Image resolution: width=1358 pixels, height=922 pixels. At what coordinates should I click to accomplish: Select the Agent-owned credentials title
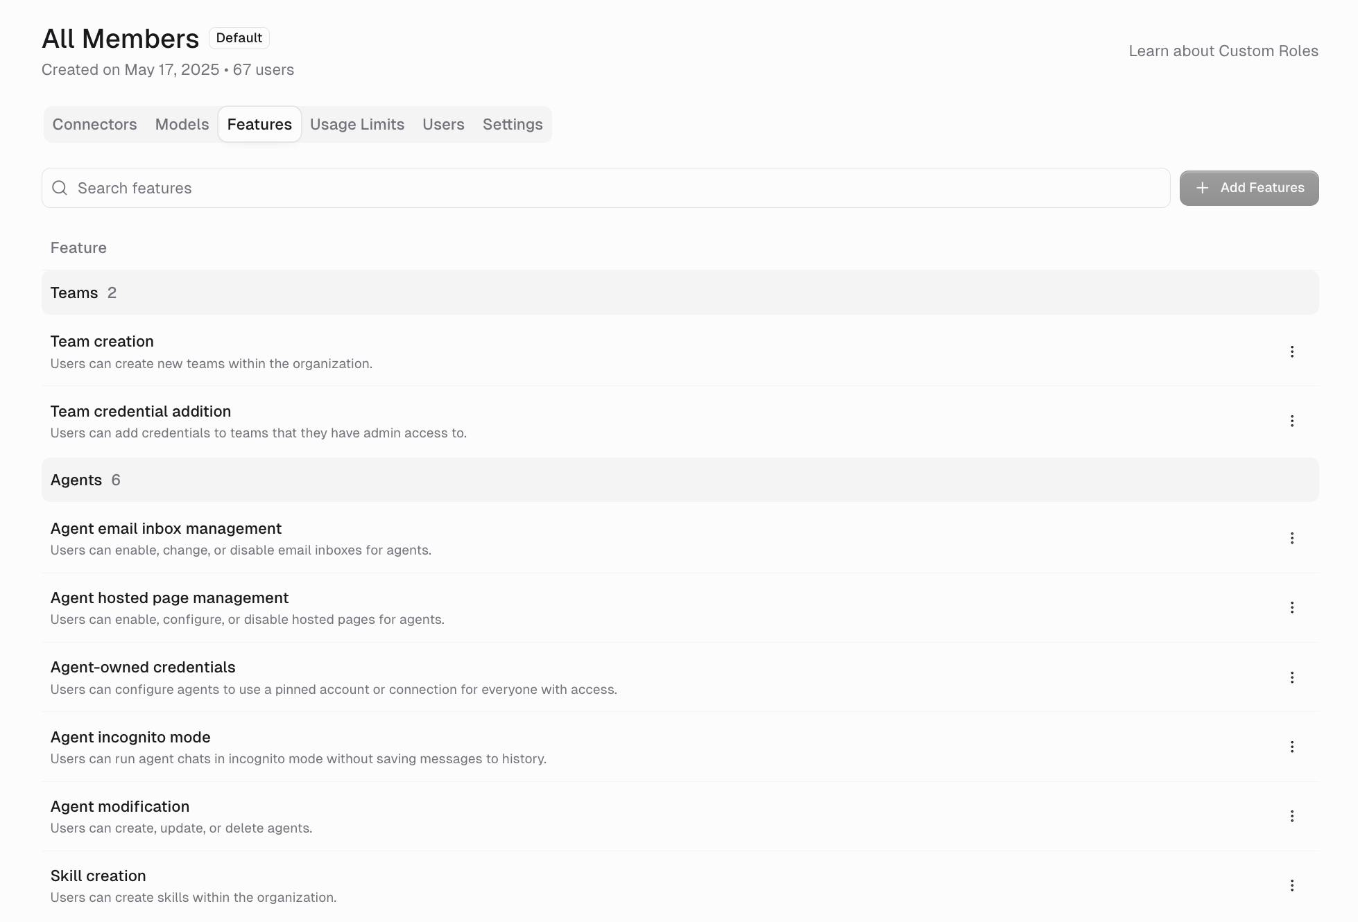pos(143,668)
